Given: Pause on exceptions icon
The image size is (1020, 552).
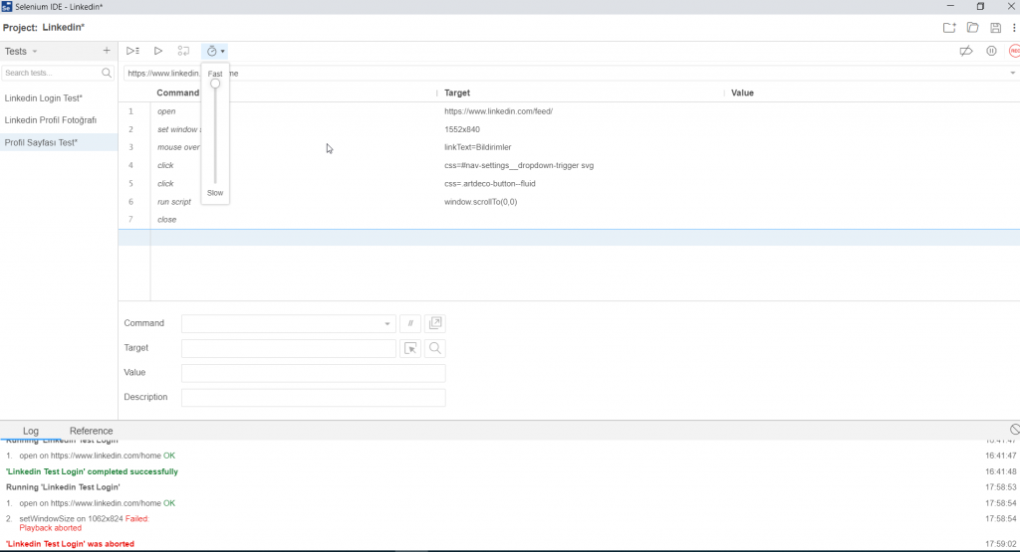Looking at the screenshot, I should (991, 51).
